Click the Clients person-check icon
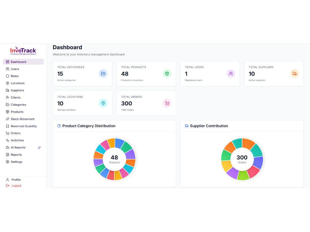310x232 pixels. pos(7,97)
